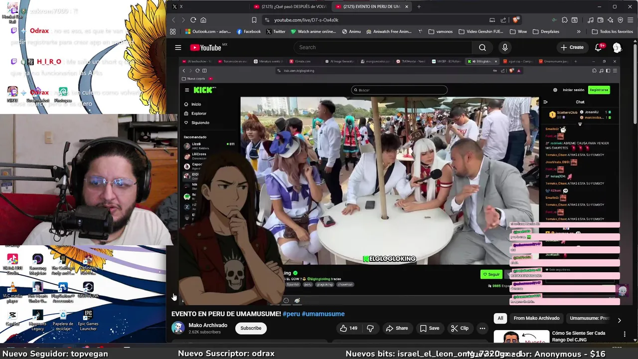Select the All filter chip
Viewport: 638px width, 359px height.
tap(500, 318)
